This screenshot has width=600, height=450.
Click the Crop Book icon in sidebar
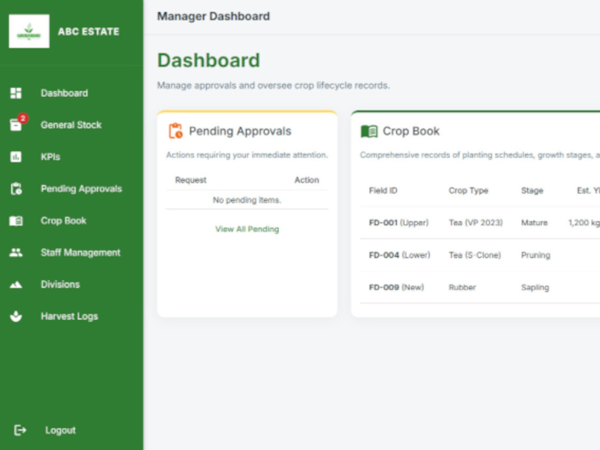16,221
